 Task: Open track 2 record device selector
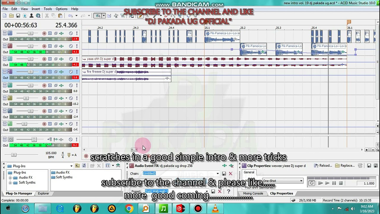(50, 46)
